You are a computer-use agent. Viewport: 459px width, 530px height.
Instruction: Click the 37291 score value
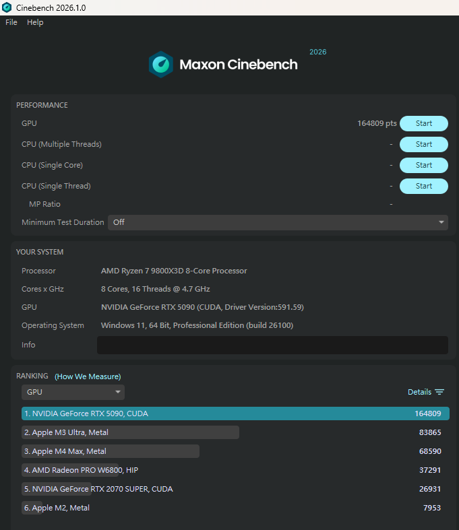(x=430, y=471)
